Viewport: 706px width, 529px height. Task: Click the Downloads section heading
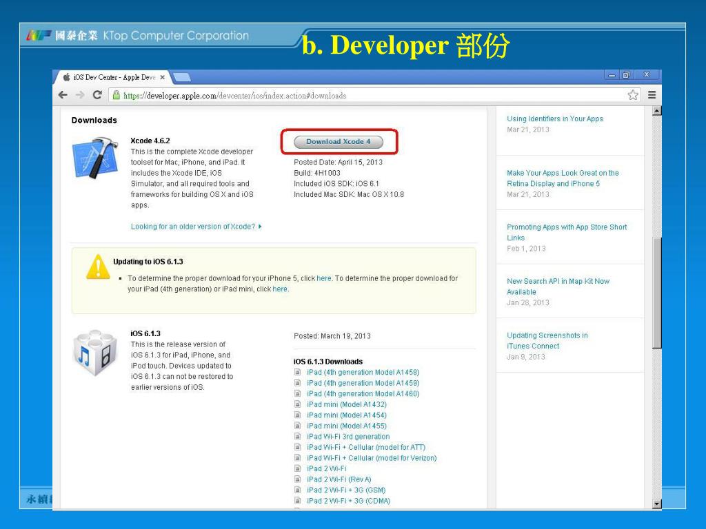point(94,121)
